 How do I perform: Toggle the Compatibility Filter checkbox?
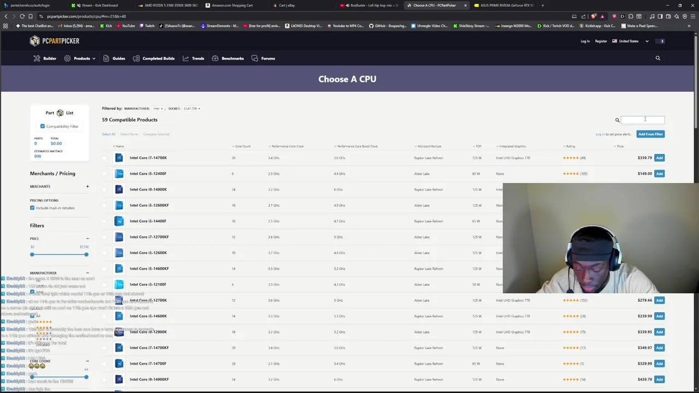(43, 127)
